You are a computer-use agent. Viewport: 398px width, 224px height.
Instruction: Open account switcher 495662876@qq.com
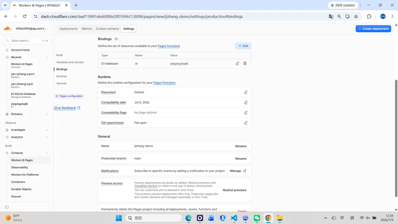(32, 29)
